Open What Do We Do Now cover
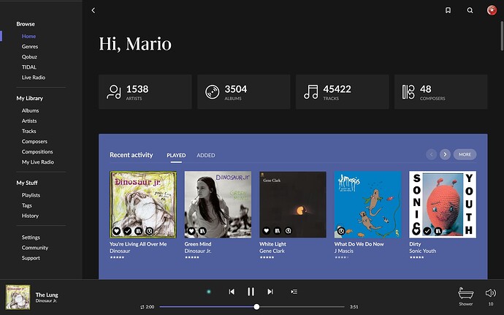504x315 pixels. [367, 205]
